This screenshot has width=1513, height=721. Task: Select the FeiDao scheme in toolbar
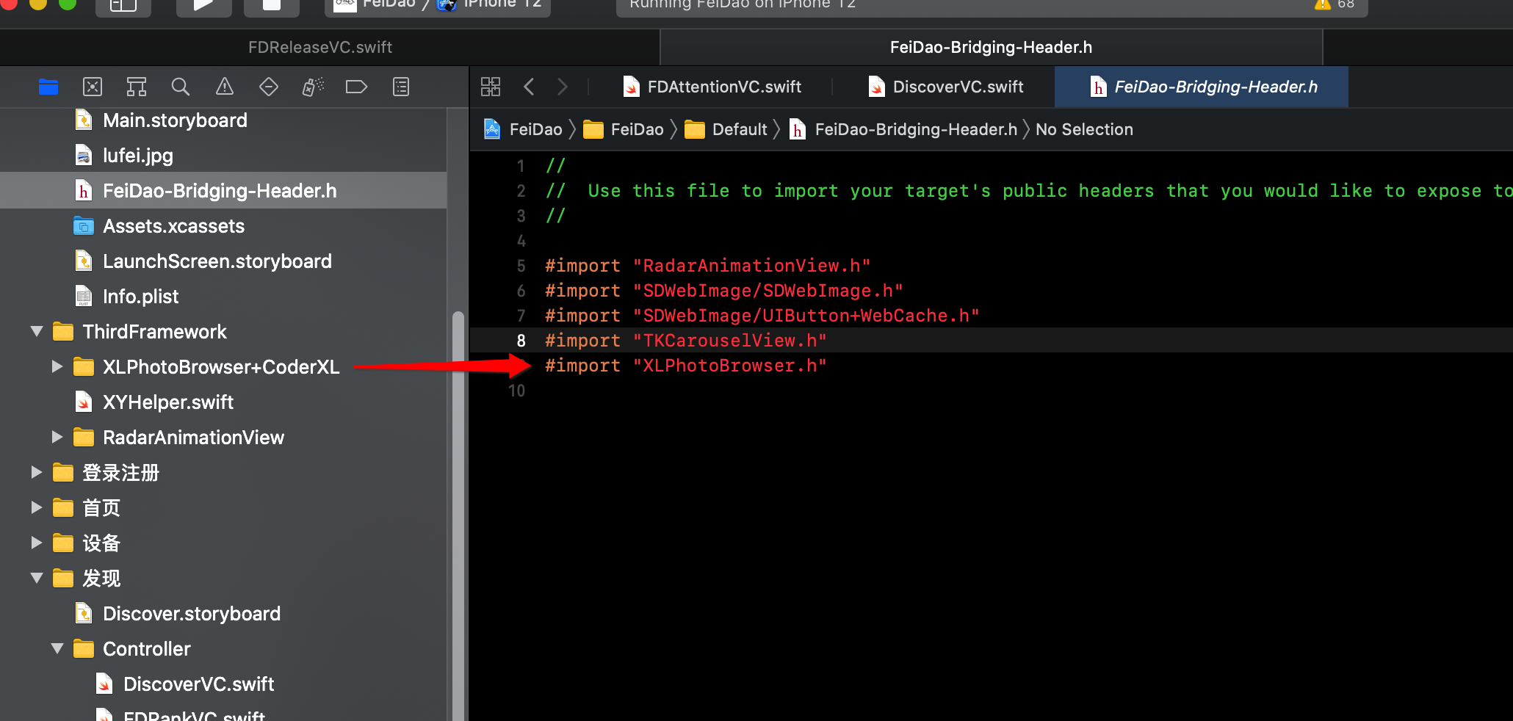tap(375, 4)
